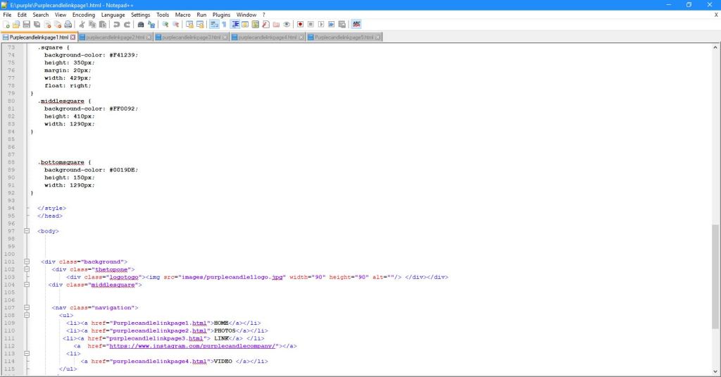Click the Save file icon in toolbar
Image resolution: width=721 pixels, height=377 pixels.
tap(26, 24)
